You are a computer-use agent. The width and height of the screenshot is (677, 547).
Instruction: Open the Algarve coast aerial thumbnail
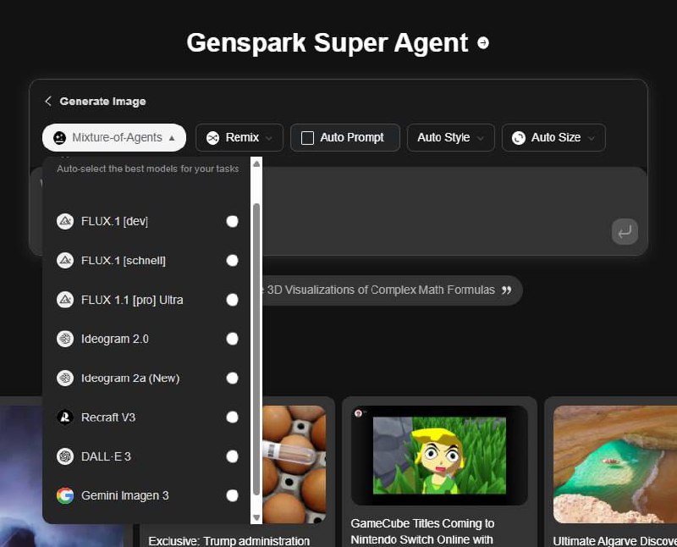(x=615, y=465)
